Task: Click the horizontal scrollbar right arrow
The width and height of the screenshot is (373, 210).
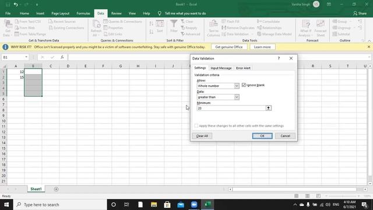Action: (x=365, y=189)
